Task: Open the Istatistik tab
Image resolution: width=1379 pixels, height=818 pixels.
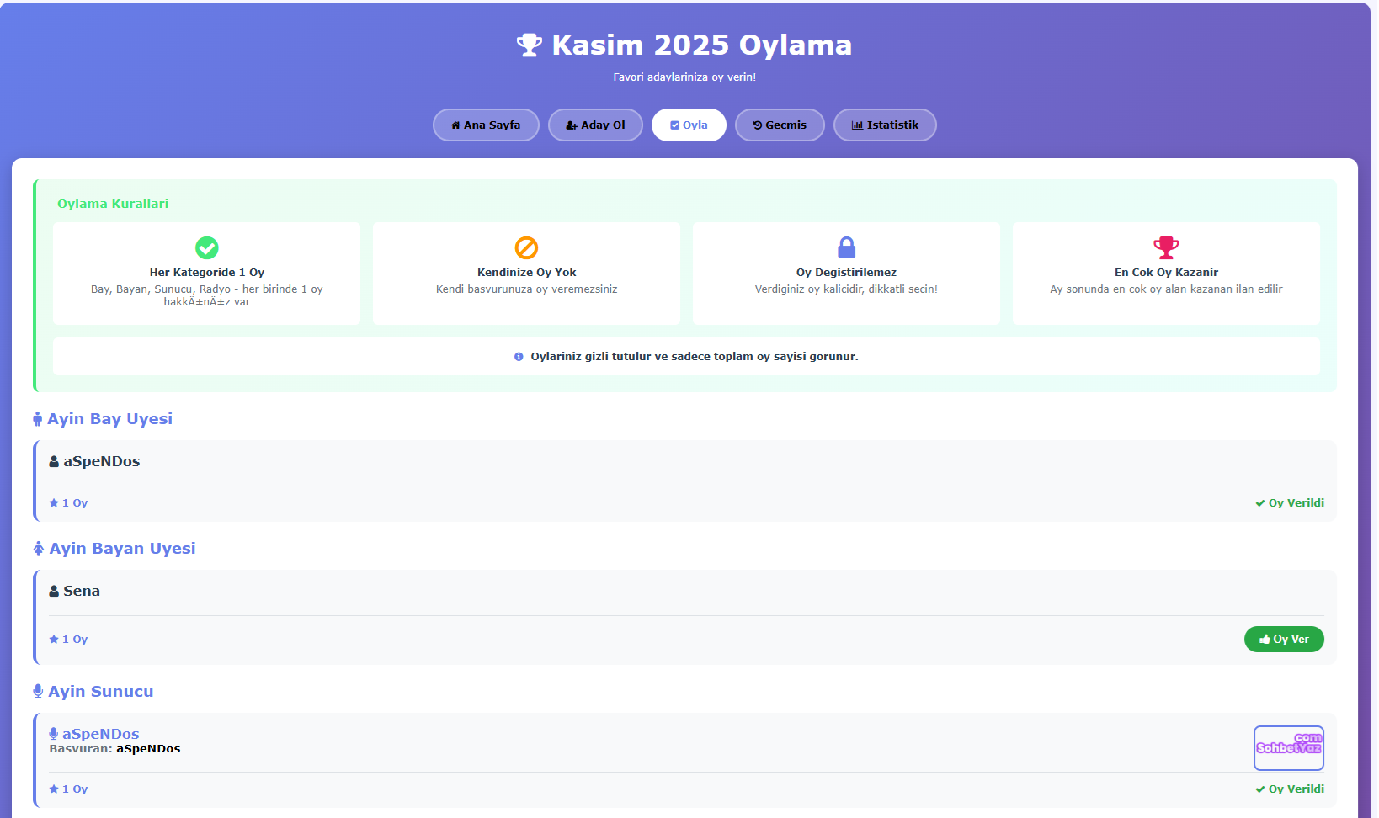Action: click(885, 125)
